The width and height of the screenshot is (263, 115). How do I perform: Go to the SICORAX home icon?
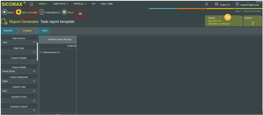pos(31,4)
